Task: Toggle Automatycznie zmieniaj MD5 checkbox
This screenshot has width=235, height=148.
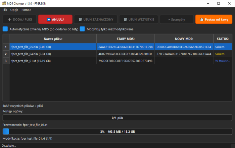Action: [x=5, y=29]
